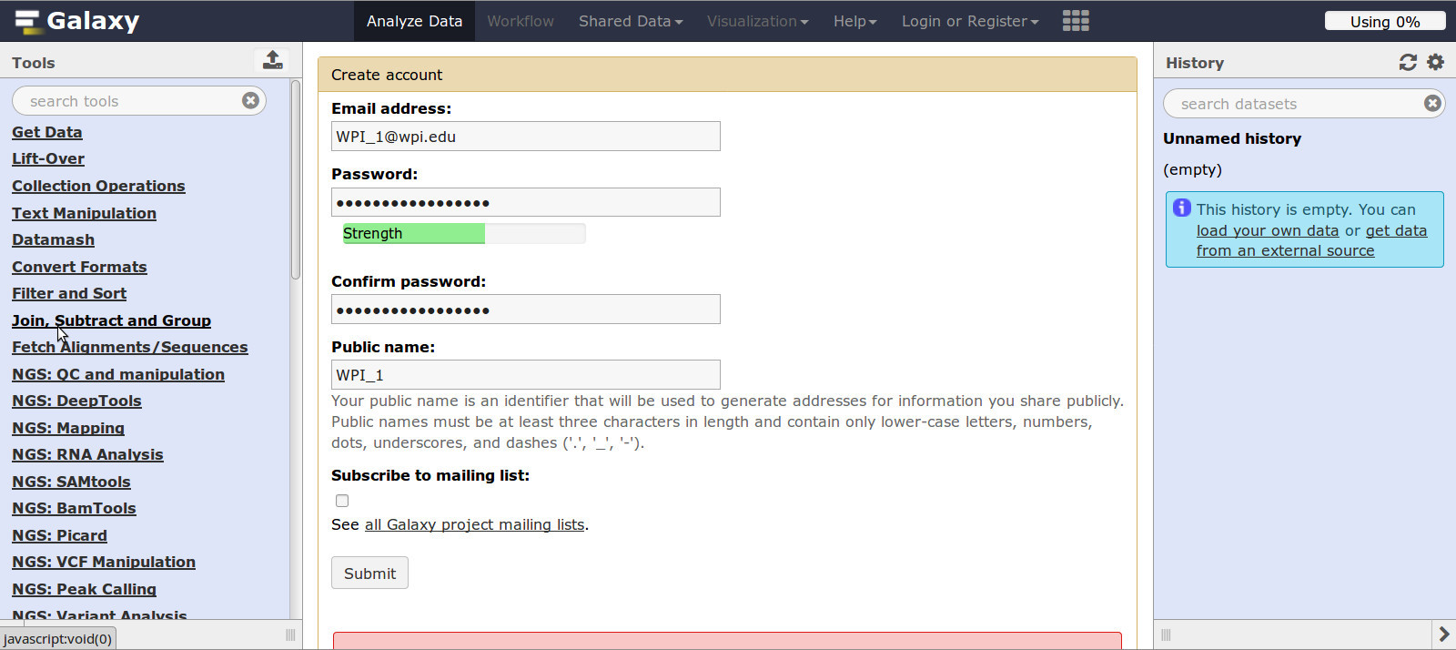The image size is (1456, 650).
Task: Click the tools panel vertical scrollbar
Action: click(x=295, y=180)
